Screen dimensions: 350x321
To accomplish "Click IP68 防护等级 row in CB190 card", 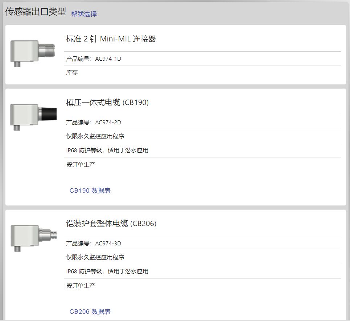I will coord(202,151).
